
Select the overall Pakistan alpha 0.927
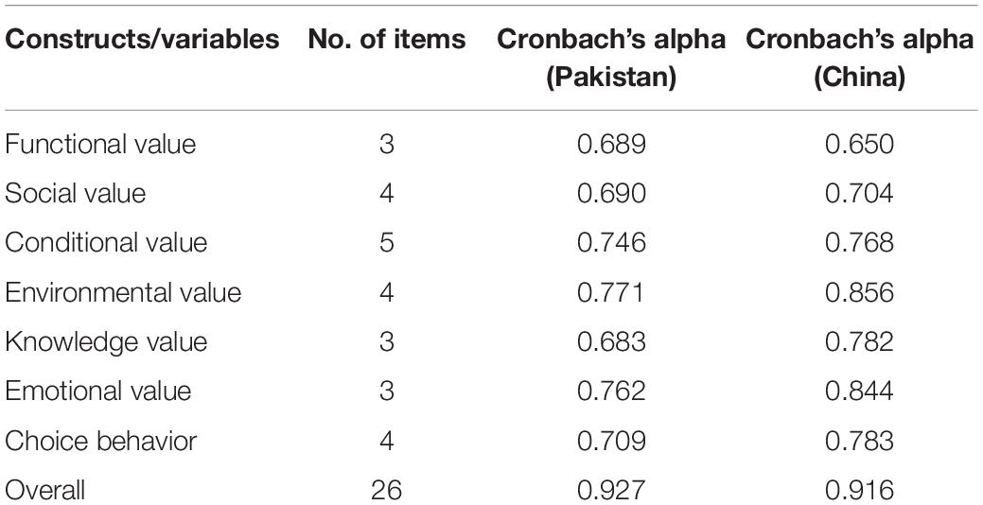click(611, 490)
